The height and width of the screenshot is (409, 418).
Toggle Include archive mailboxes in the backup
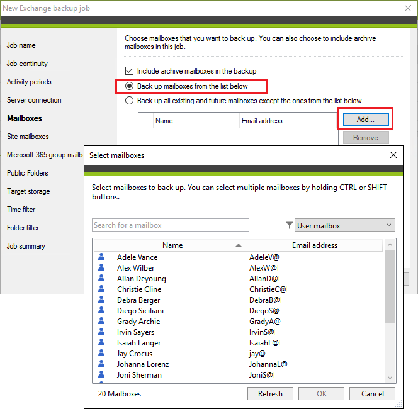coord(129,71)
